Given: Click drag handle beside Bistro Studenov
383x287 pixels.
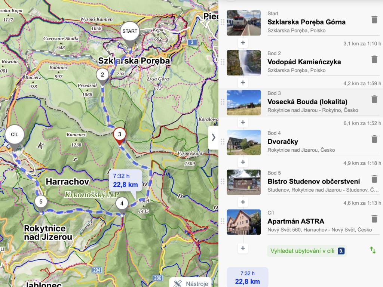Looking at the screenshot, I should pos(223,181).
